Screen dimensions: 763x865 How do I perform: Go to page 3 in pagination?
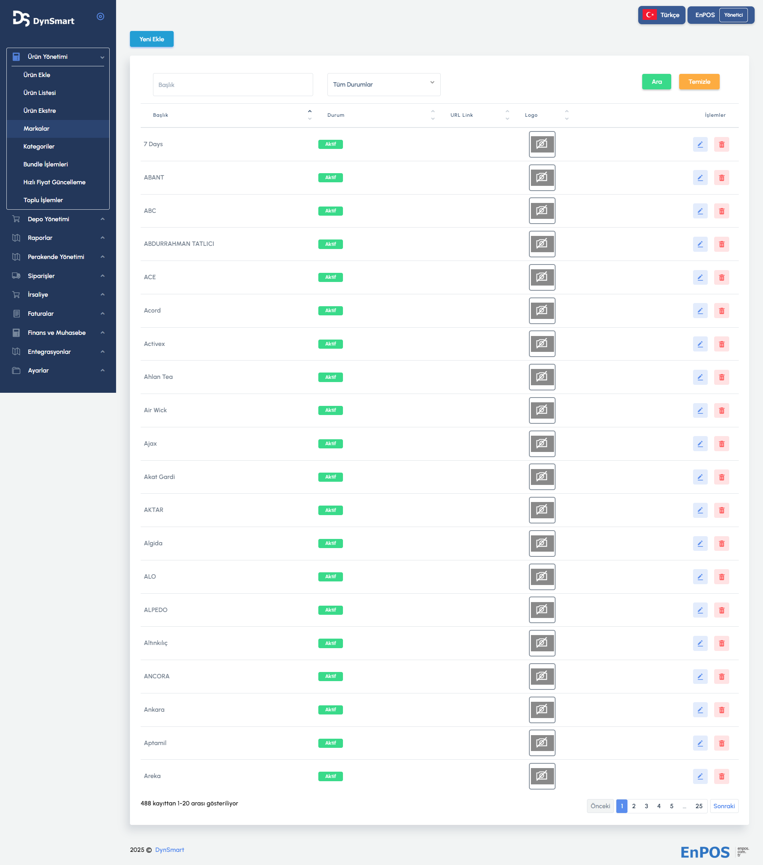(646, 806)
